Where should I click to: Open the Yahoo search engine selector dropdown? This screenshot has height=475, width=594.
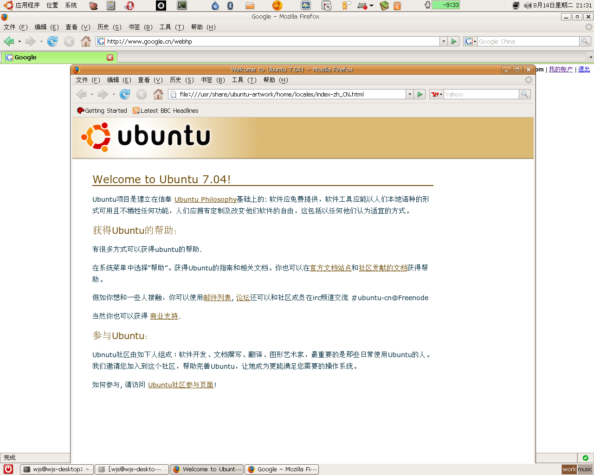437,94
